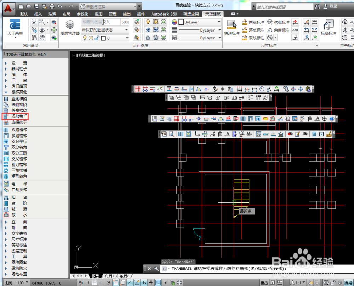
Task: Click the 两点标注 dimension tool
Action: tap(253, 22)
